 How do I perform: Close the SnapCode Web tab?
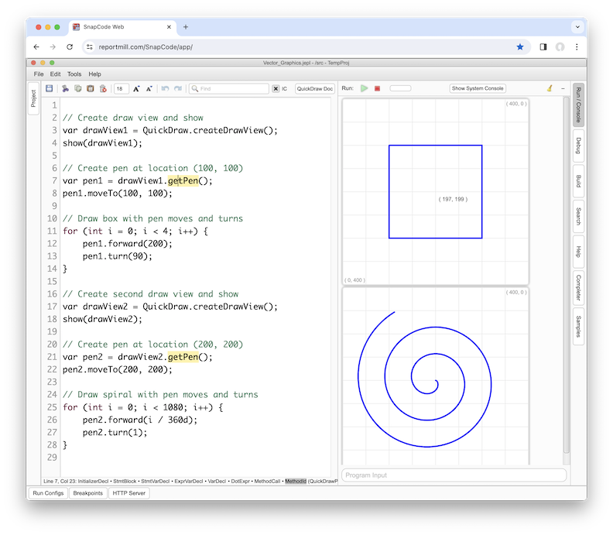tap(169, 27)
